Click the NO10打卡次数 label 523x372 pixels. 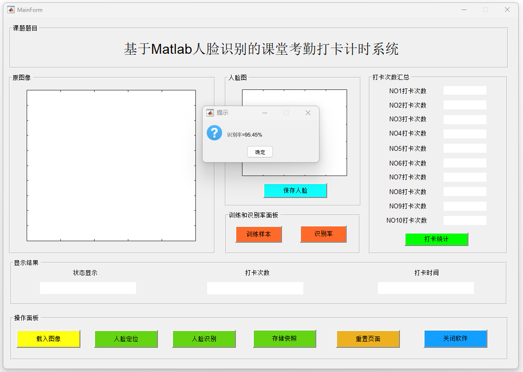(407, 221)
